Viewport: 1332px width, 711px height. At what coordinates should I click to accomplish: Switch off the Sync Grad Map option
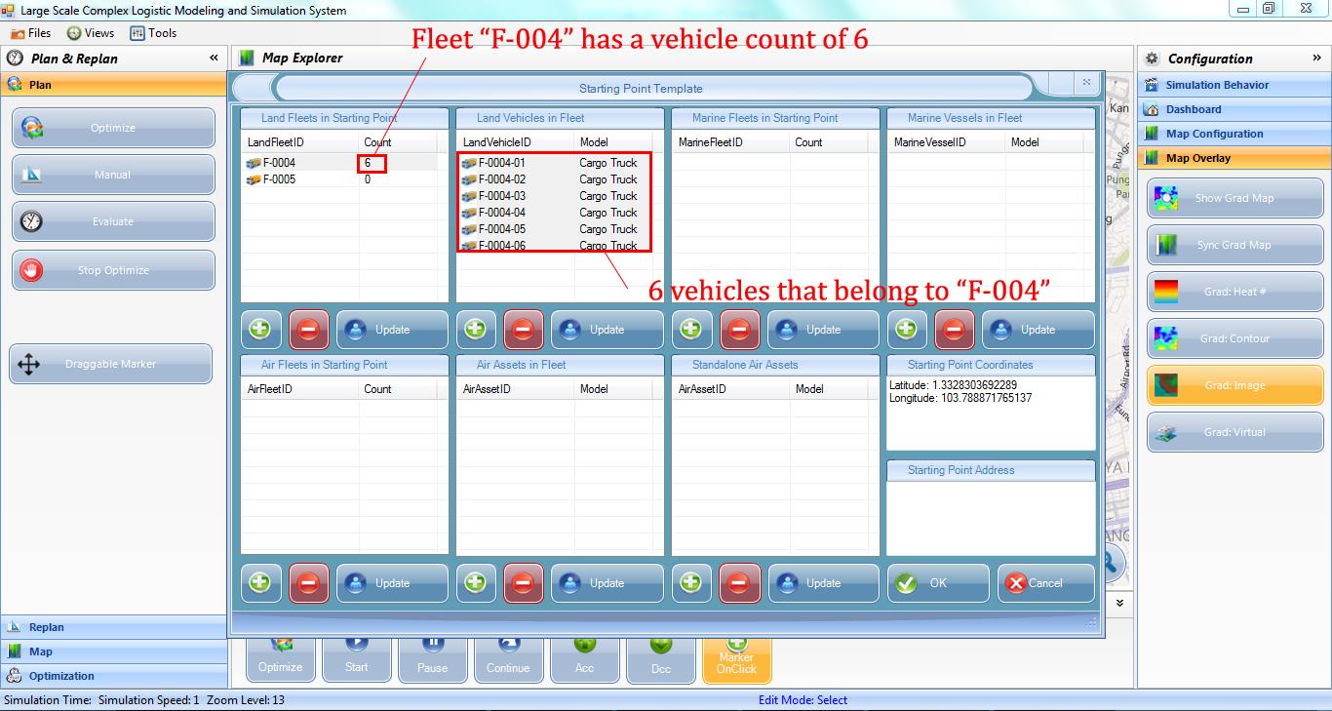point(1234,245)
